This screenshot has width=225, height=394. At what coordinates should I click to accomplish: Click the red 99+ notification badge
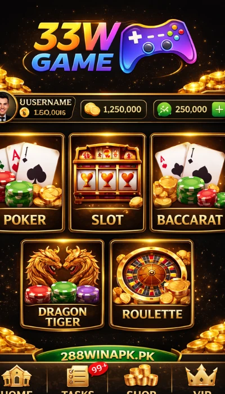98,369
